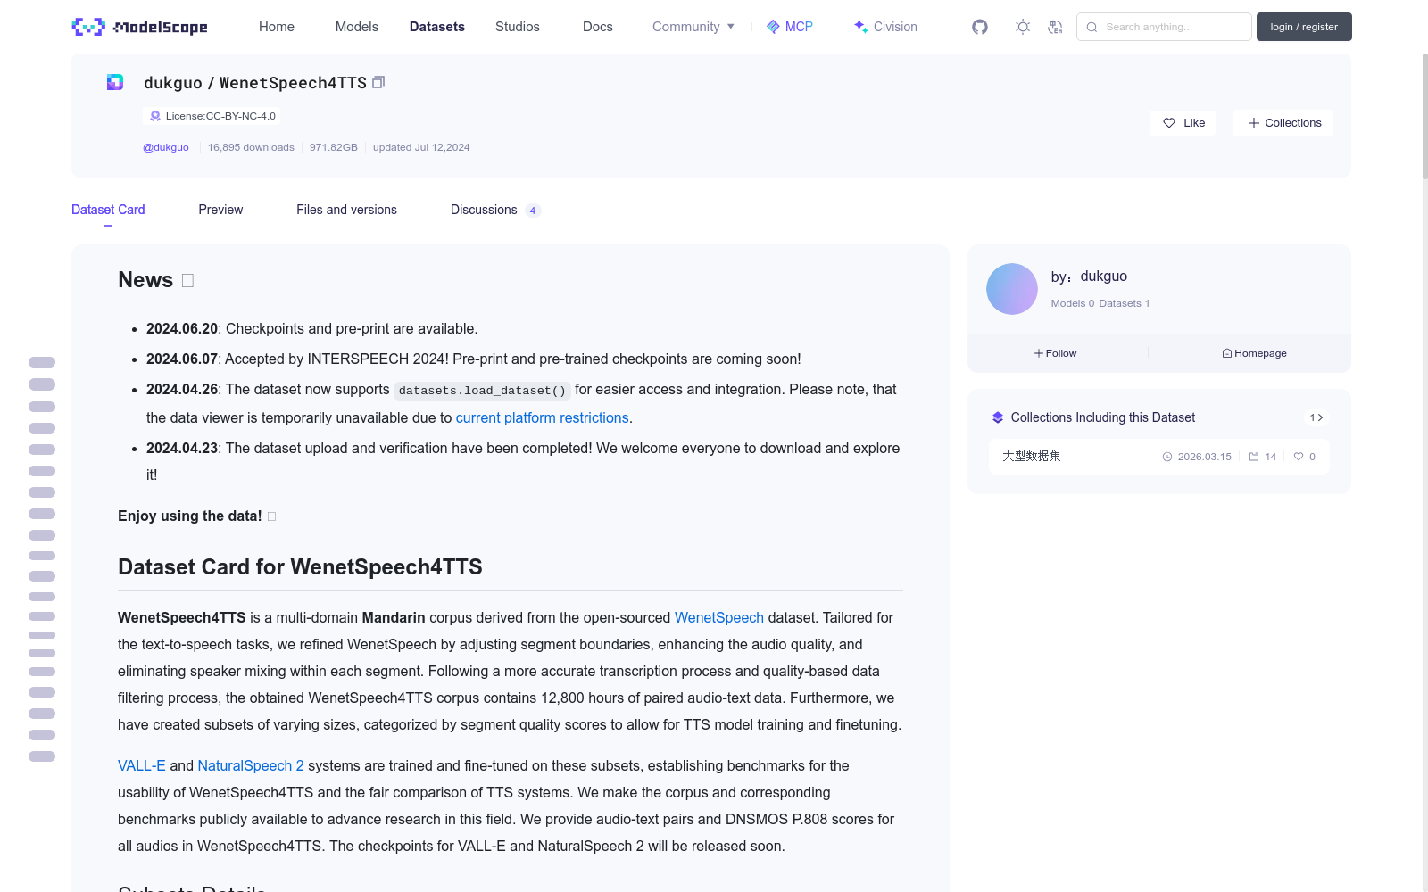This screenshot has width=1428, height=892.
Task: Click the '971.82GB' size text
Action: click(334, 147)
